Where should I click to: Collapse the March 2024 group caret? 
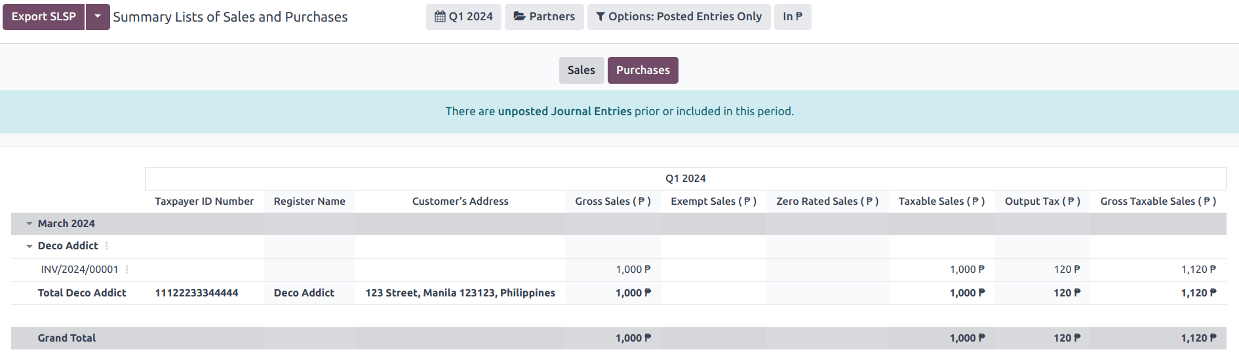pyautogui.click(x=29, y=224)
